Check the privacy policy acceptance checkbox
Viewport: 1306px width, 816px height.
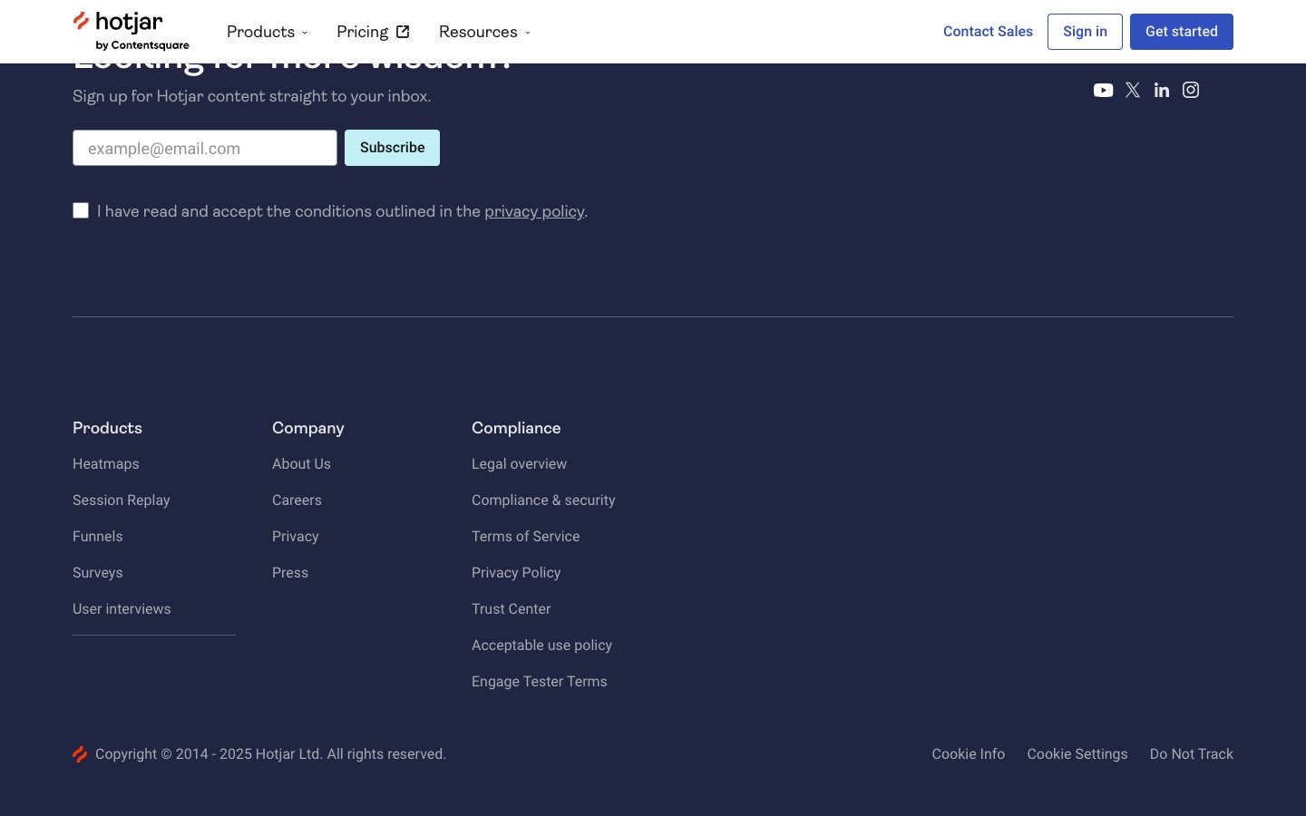[x=81, y=209]
